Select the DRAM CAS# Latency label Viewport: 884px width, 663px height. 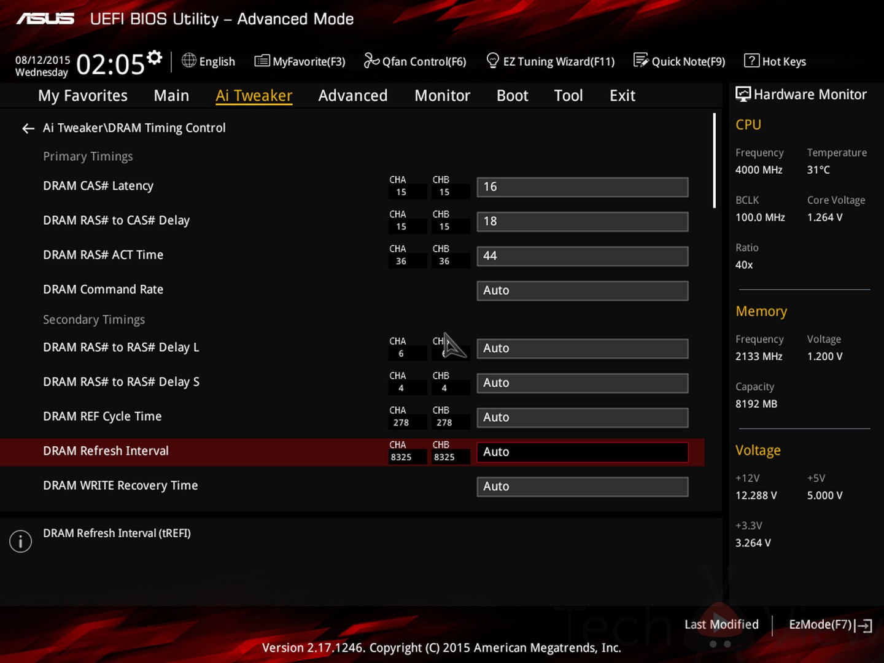(98, 186)
